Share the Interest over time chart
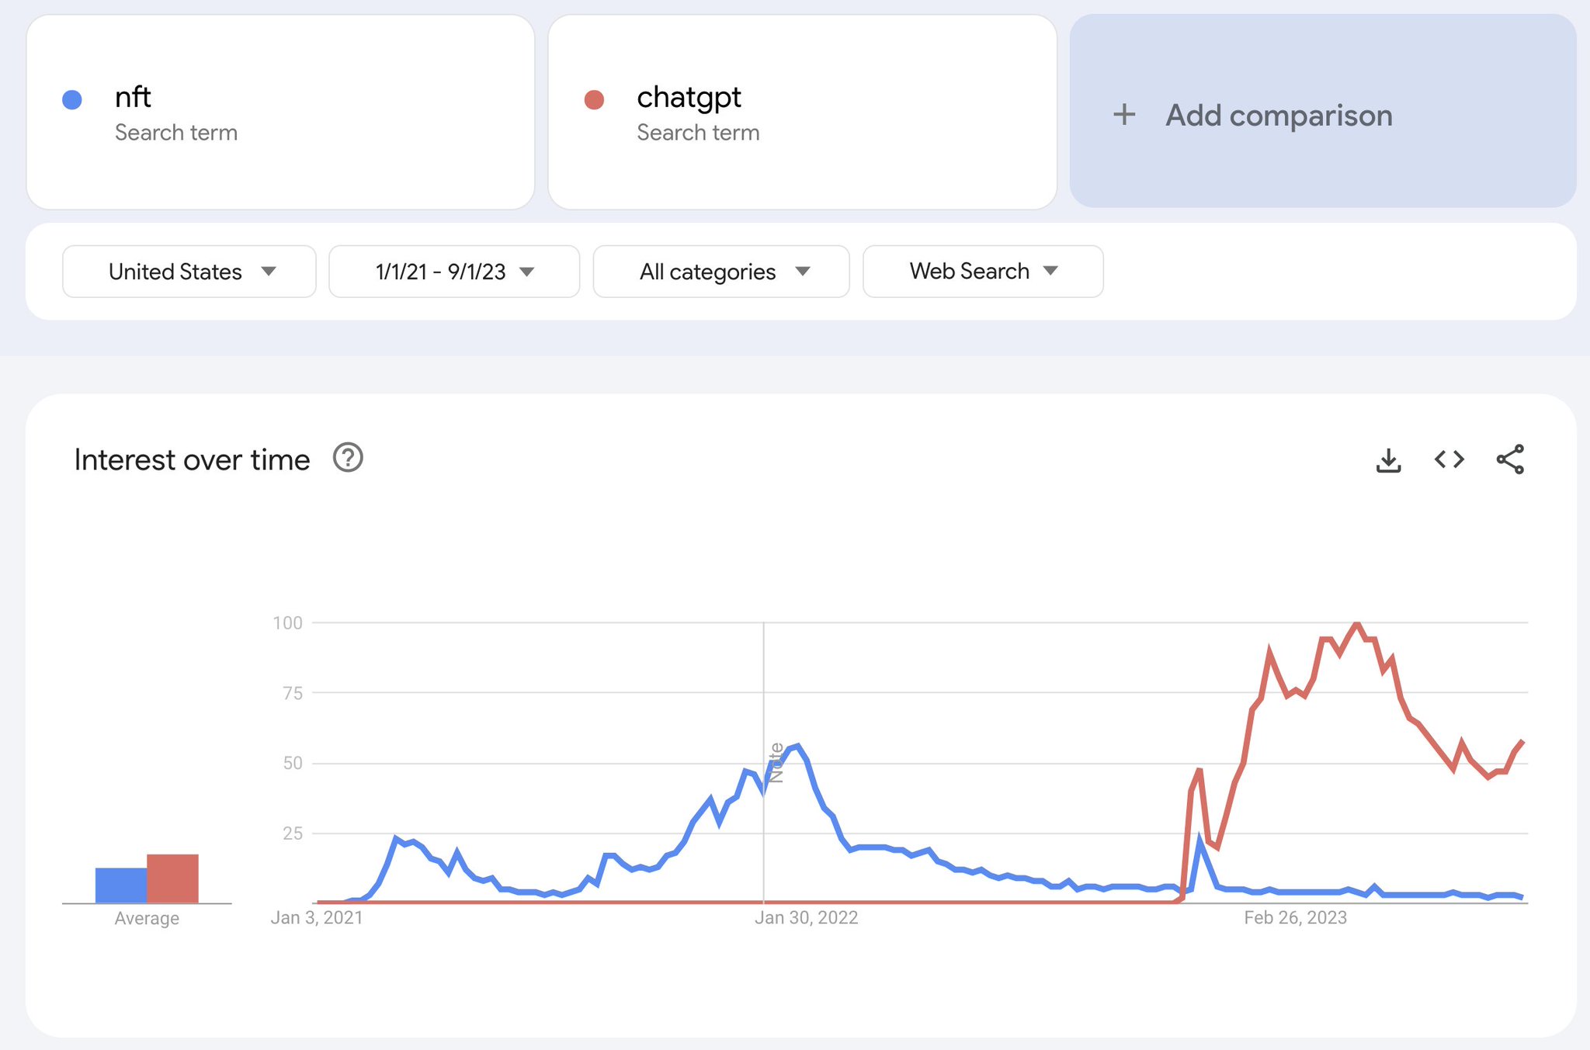 (1510, 459)
